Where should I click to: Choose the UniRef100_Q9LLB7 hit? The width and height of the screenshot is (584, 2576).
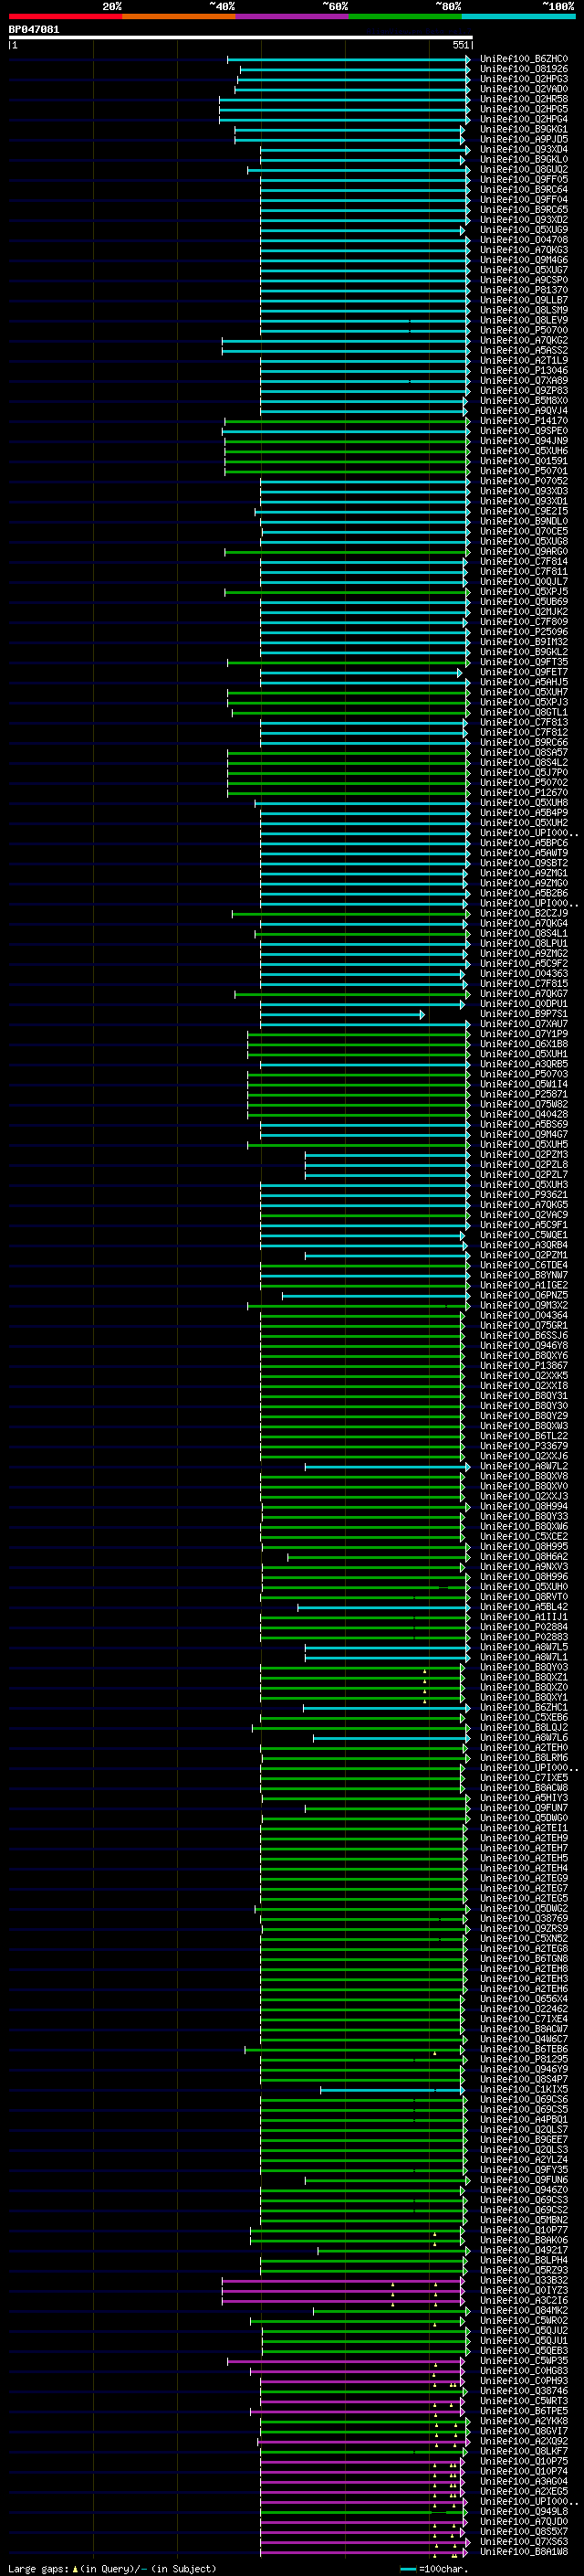point(524,300)
